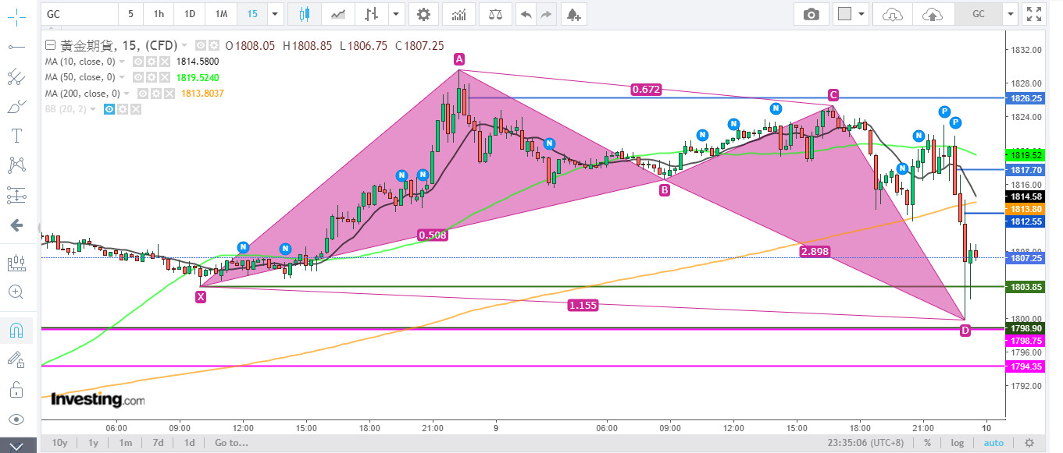This screenshot has height=453, width=1063.
Task: Open the XABCD pattern tools
Action: pyautogui.click(x=16, y=165)
